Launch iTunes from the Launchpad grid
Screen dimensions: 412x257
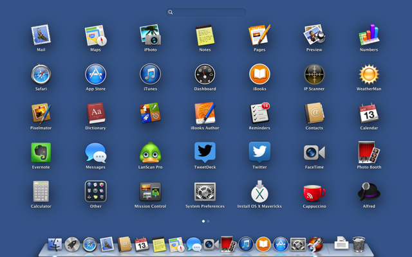(x=150, y=75)
